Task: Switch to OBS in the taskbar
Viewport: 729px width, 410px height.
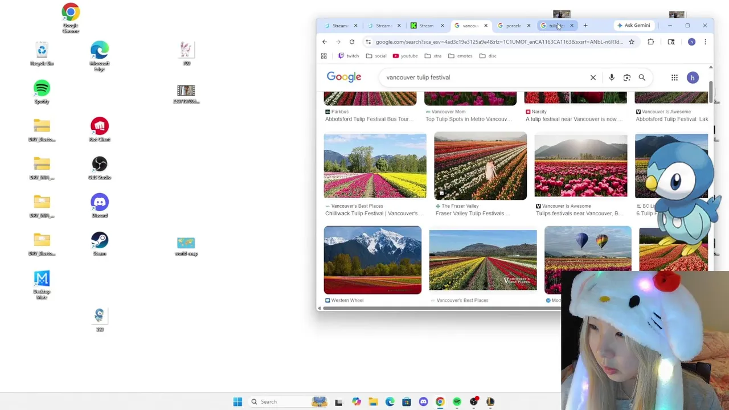Action: [474, 402]
